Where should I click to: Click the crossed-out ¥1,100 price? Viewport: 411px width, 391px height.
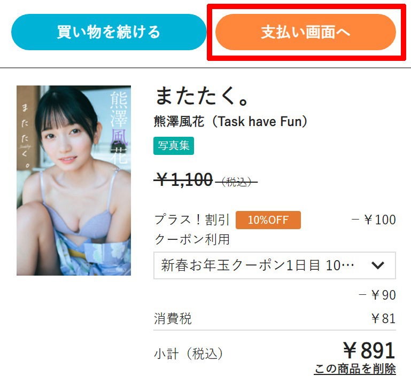[x=183, y=180]
